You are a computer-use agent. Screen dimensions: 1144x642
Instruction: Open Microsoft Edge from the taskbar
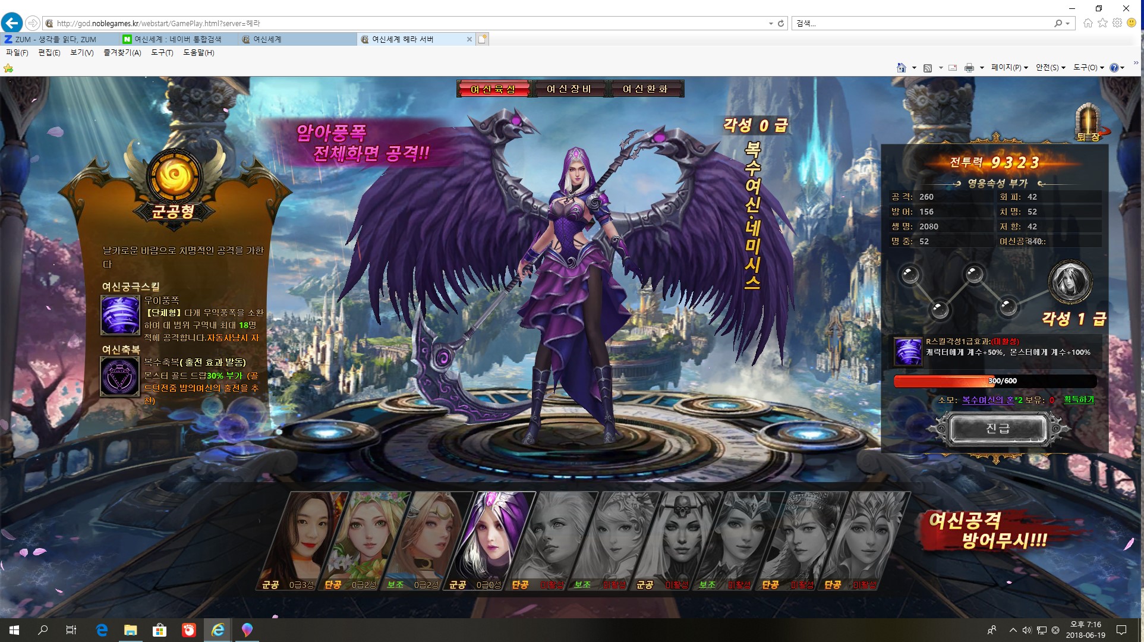coord(102,630)
